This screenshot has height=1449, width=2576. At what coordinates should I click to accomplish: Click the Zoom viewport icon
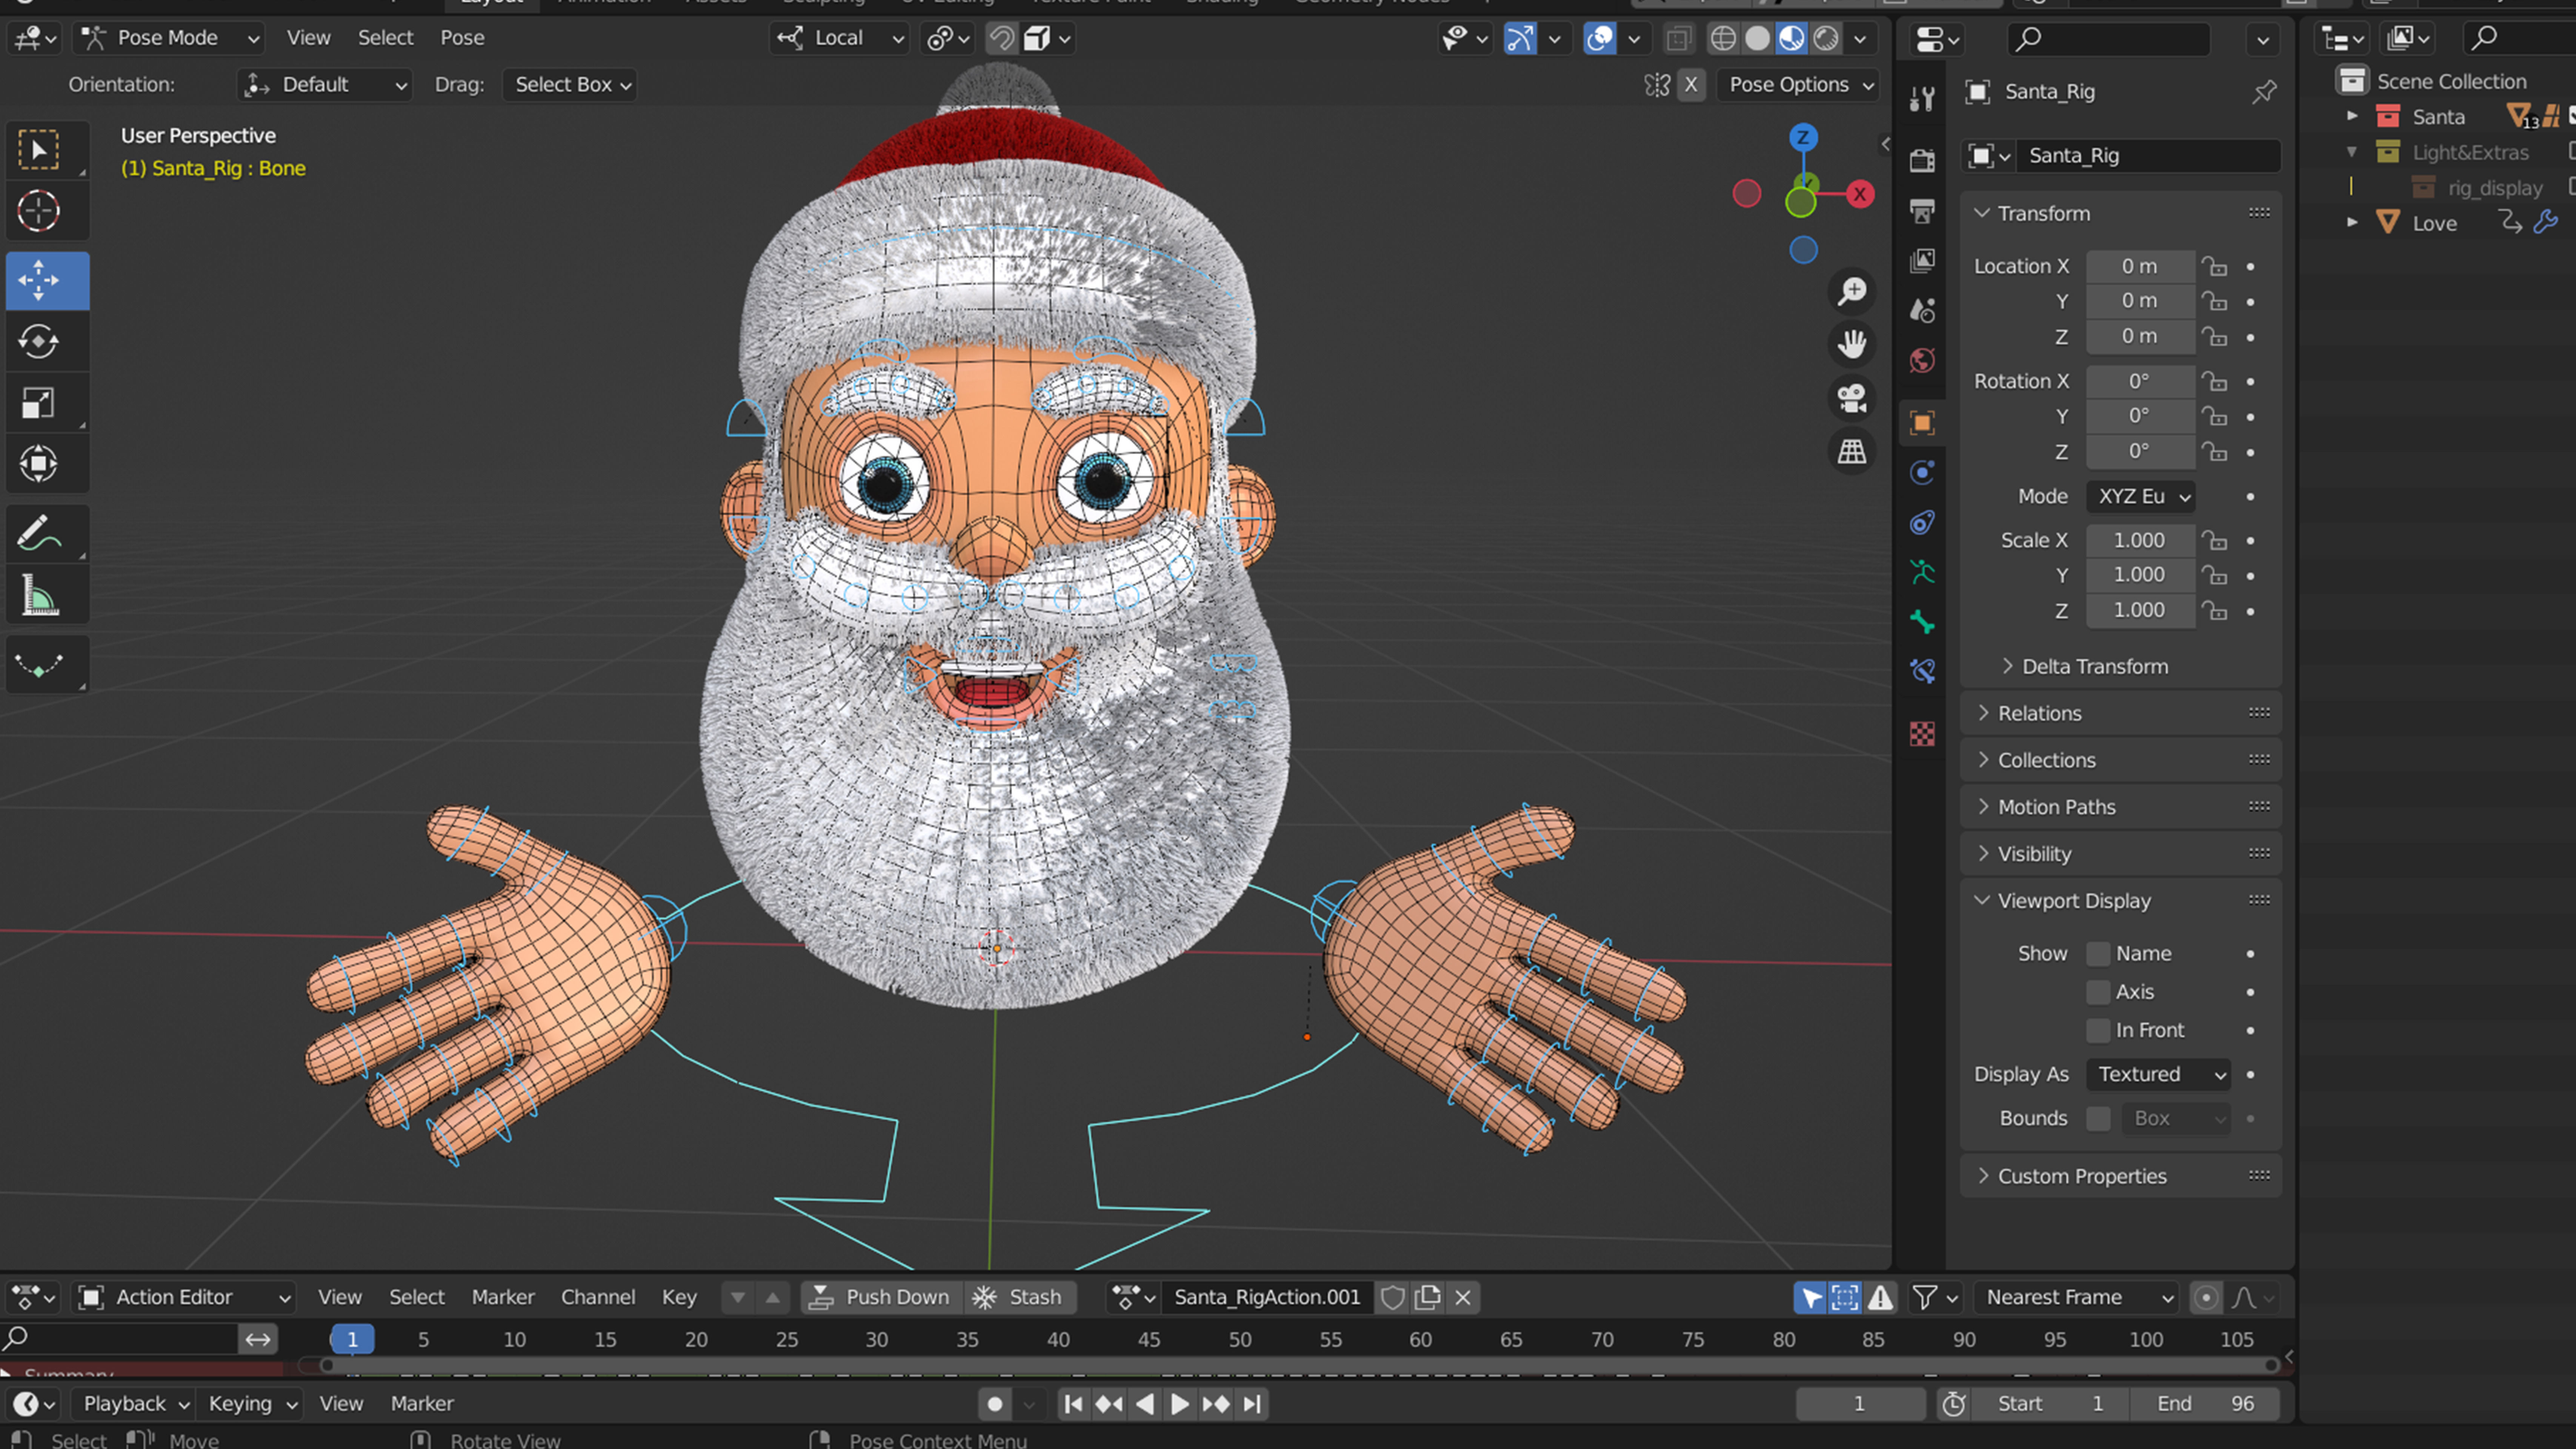(x=1852, y=291)
